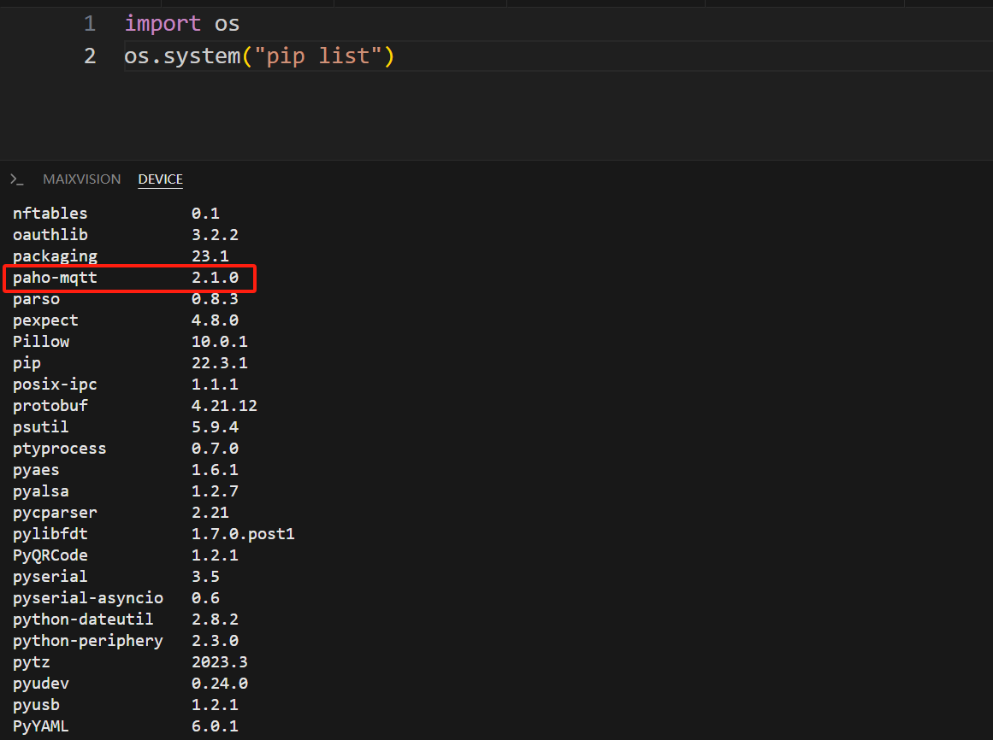Viewport: 993px width, 740px height.
Task: Click the pylibfdt version 1.7.0.post1
Action: [x=243, y=534]
